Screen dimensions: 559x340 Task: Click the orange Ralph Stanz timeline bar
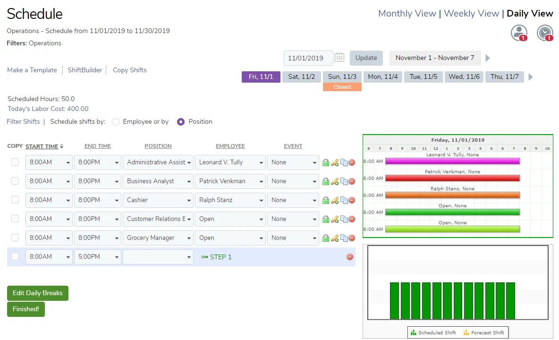[452, 195]
